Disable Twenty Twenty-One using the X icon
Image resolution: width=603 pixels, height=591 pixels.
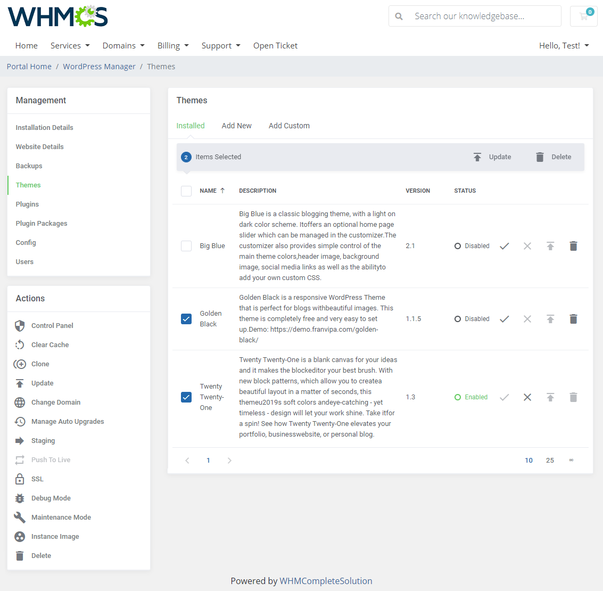527,397
